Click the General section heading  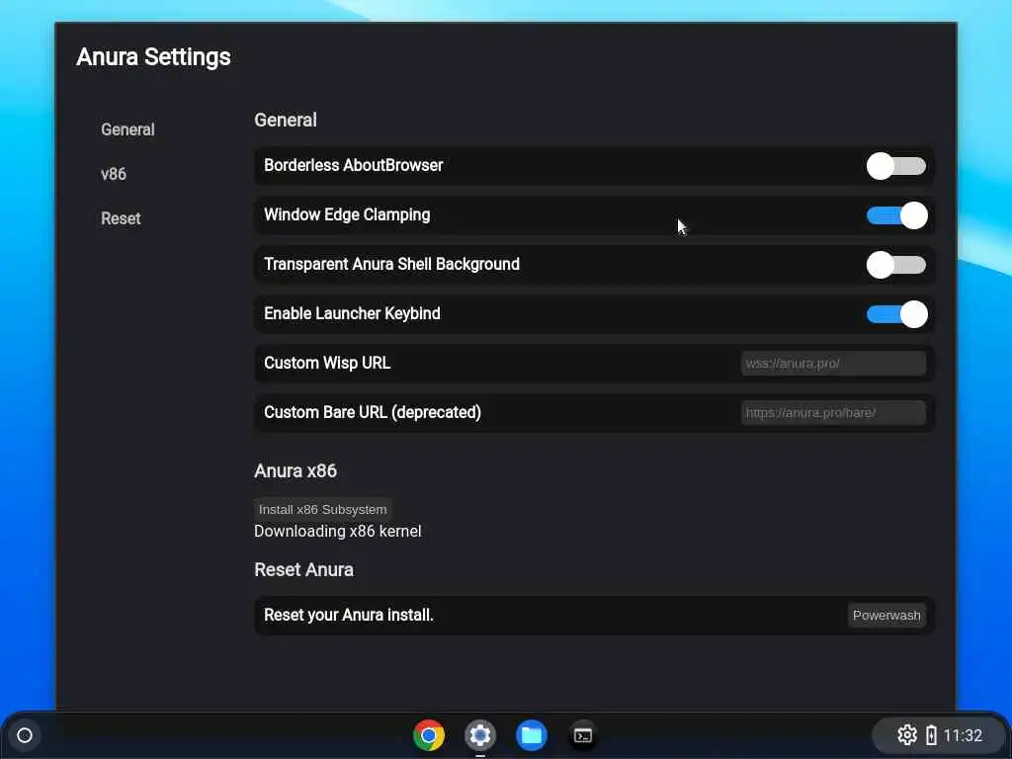click(286, 120)
